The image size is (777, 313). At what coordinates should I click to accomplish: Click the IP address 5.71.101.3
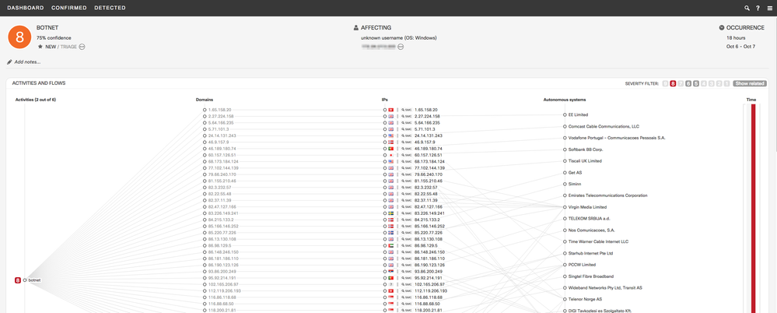point(425,129)
